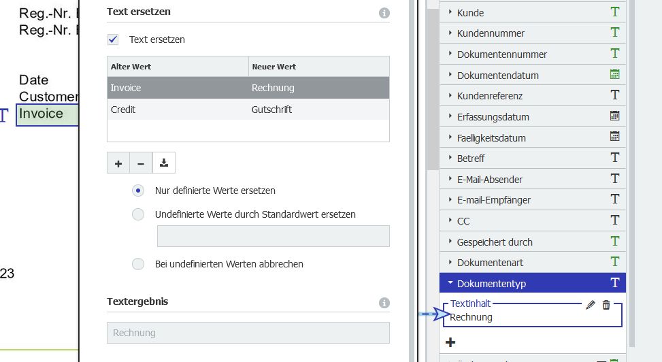Uncheck the Text ersetzen checkbox
Screen dimensions: 662x362
tap(114, 39)
